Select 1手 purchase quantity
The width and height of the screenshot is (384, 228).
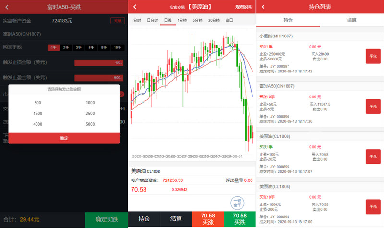tap(54, 48)
